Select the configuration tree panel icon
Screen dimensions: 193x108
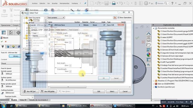[11, 33]
